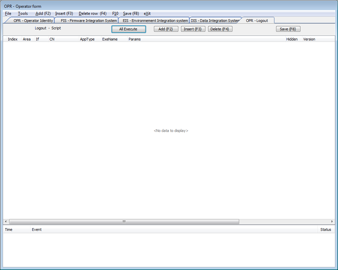Switch to OPR - Operator Identity tab
Screen dimensions: 338x270
point(33,21)
